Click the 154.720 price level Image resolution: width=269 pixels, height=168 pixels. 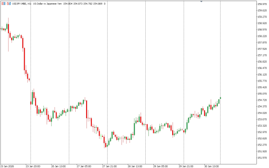262,100
